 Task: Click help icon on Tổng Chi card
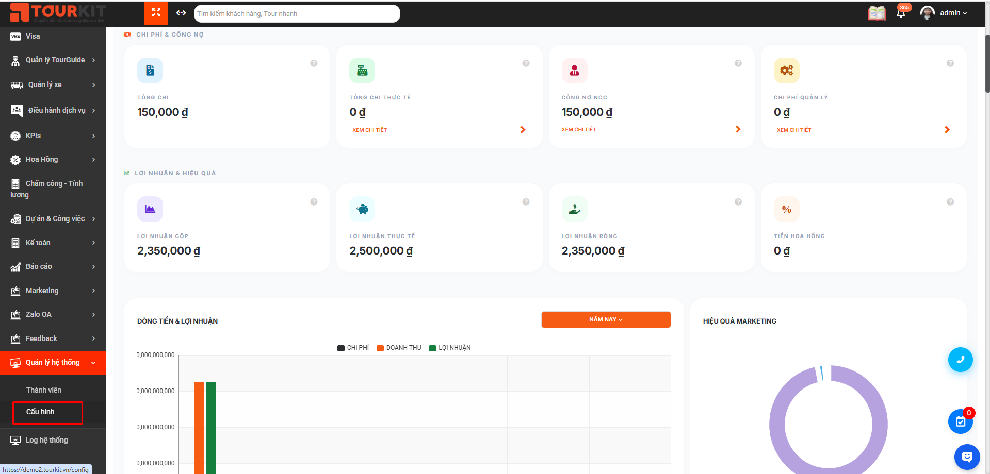coord(314,63)
